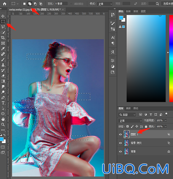
Task: Select the Smudge tool
Action: pos(3,87)
